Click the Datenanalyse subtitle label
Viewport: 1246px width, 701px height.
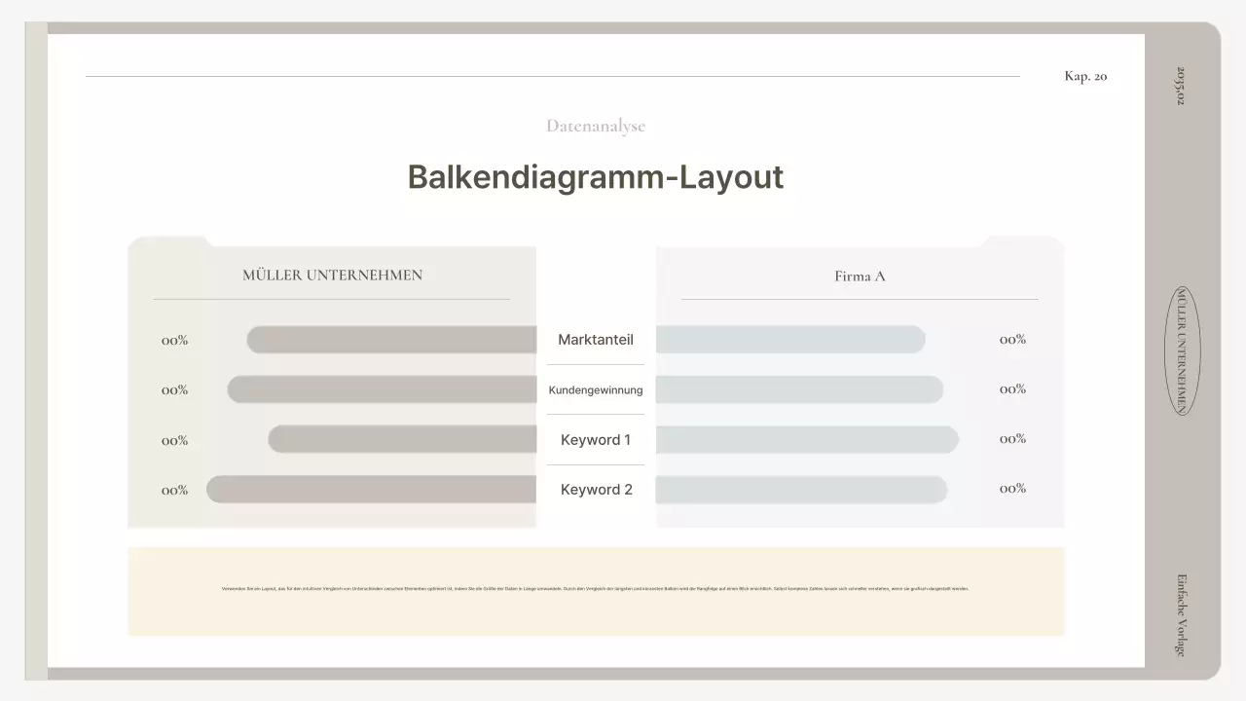point(595,126)
